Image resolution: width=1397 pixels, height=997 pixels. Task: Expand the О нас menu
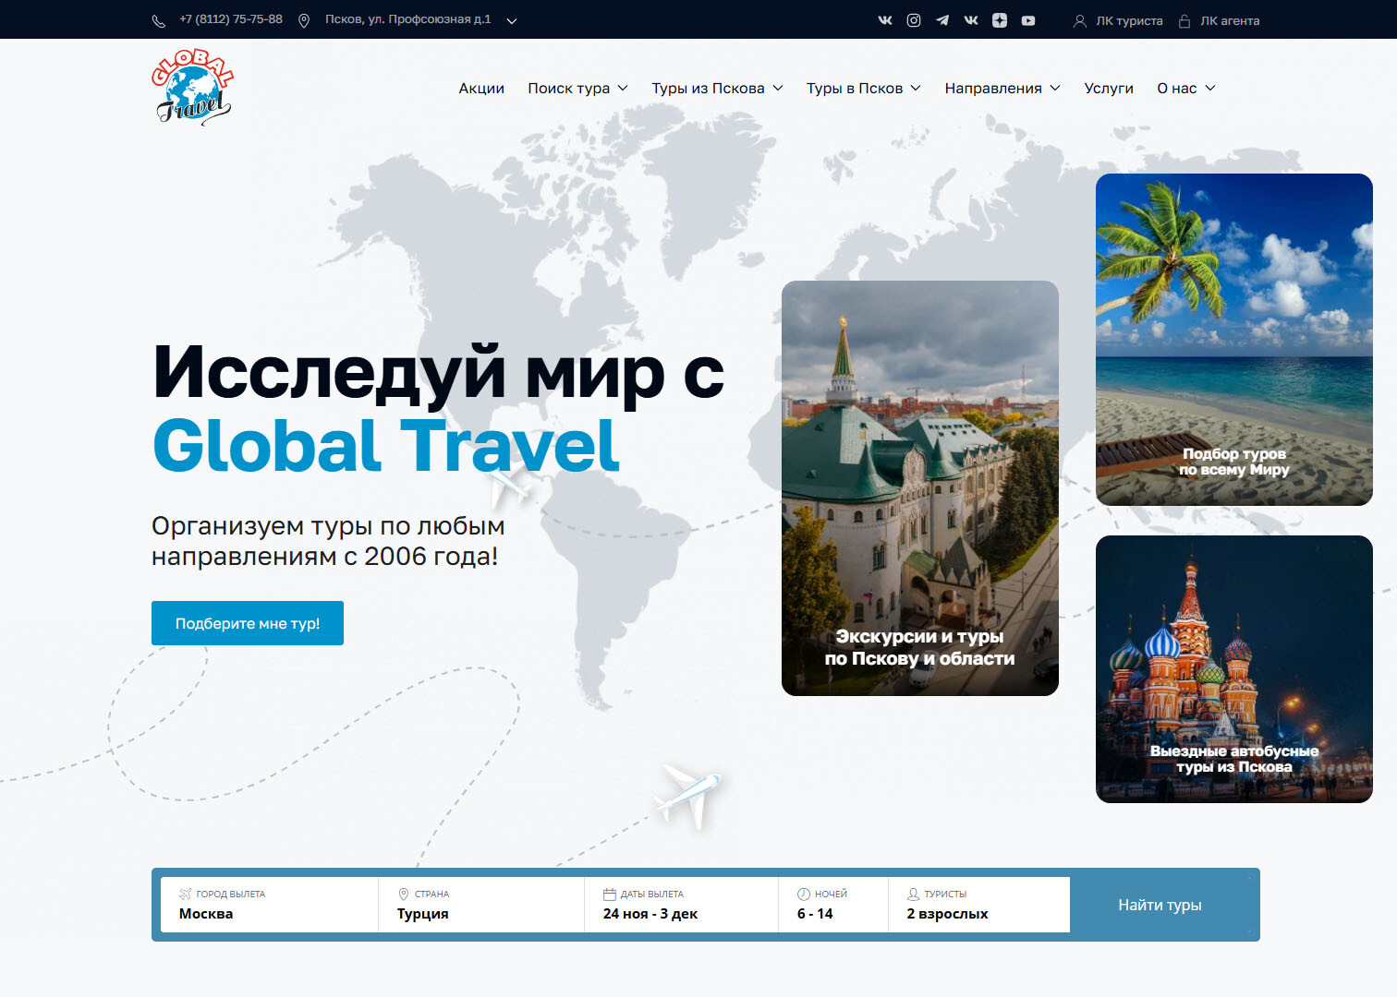[x=1185, y=89]
